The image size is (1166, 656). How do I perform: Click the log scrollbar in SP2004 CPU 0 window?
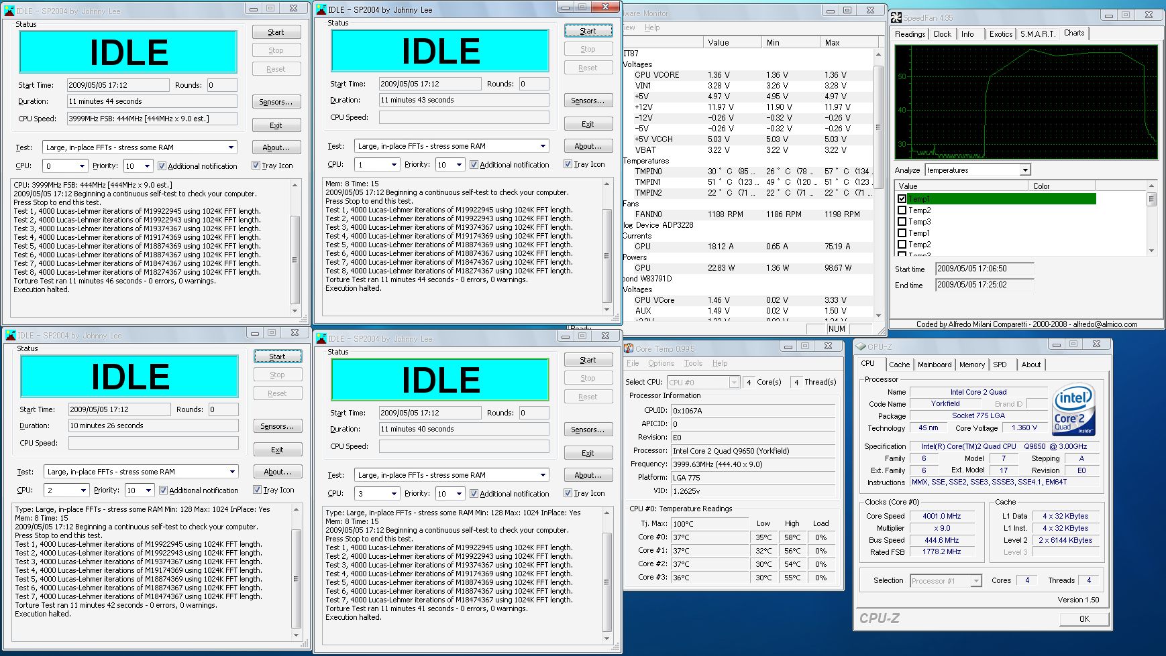tap(295, 248)
